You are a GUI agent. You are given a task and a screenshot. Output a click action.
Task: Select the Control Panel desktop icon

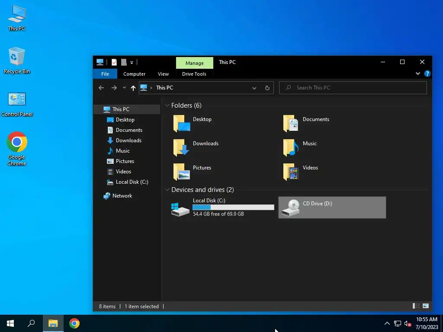17,105
